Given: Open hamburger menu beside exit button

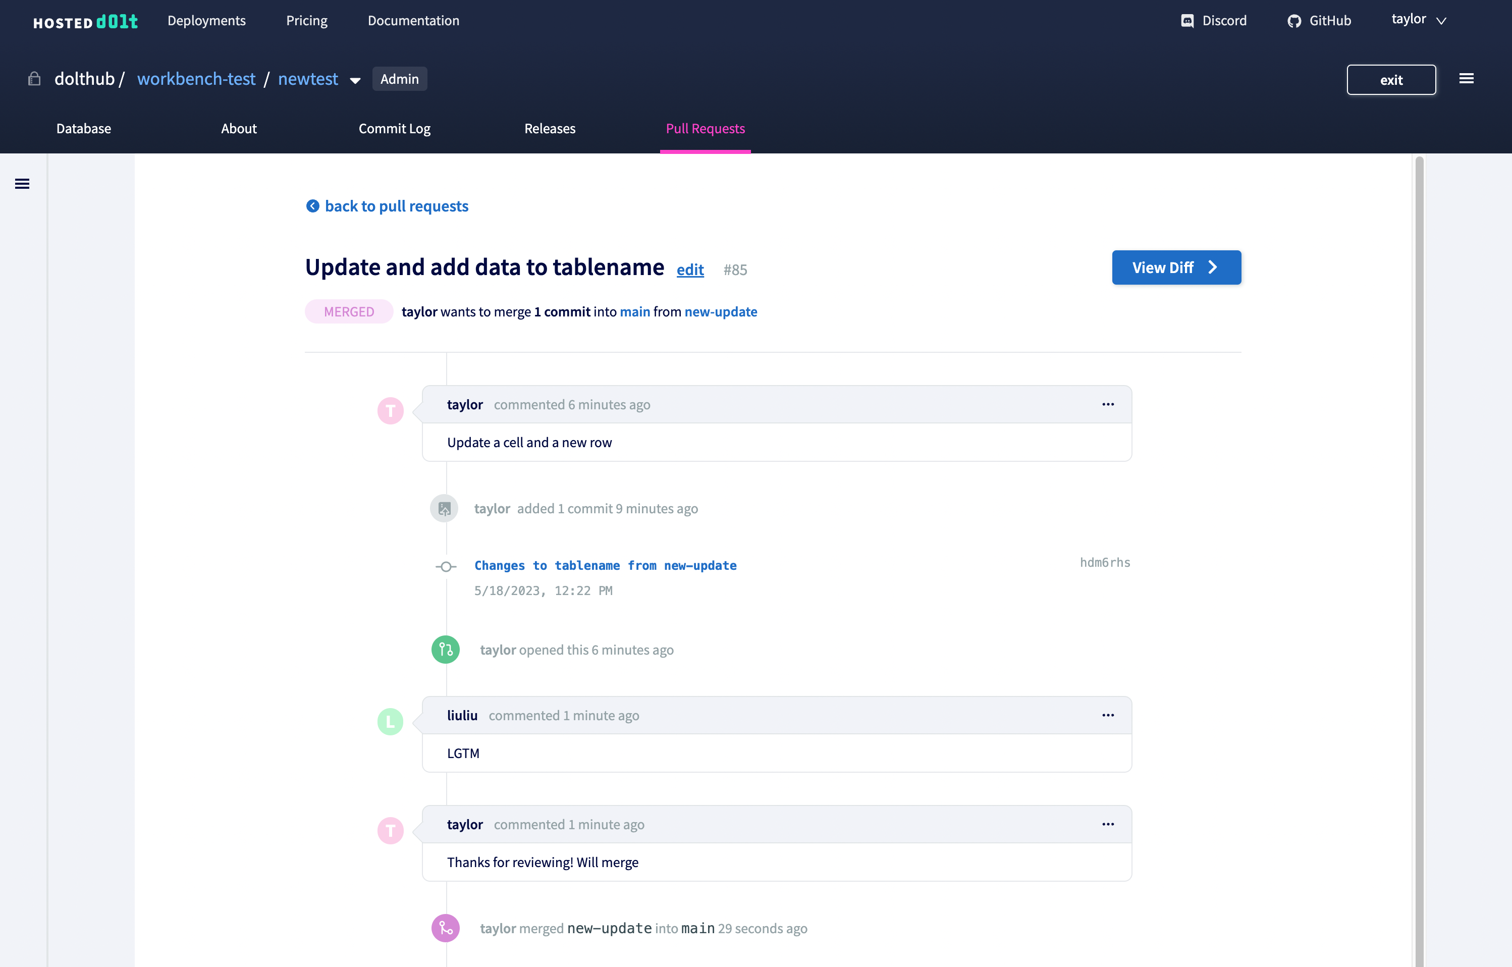Looking at the screenshot, I should tap(1466, 79).
